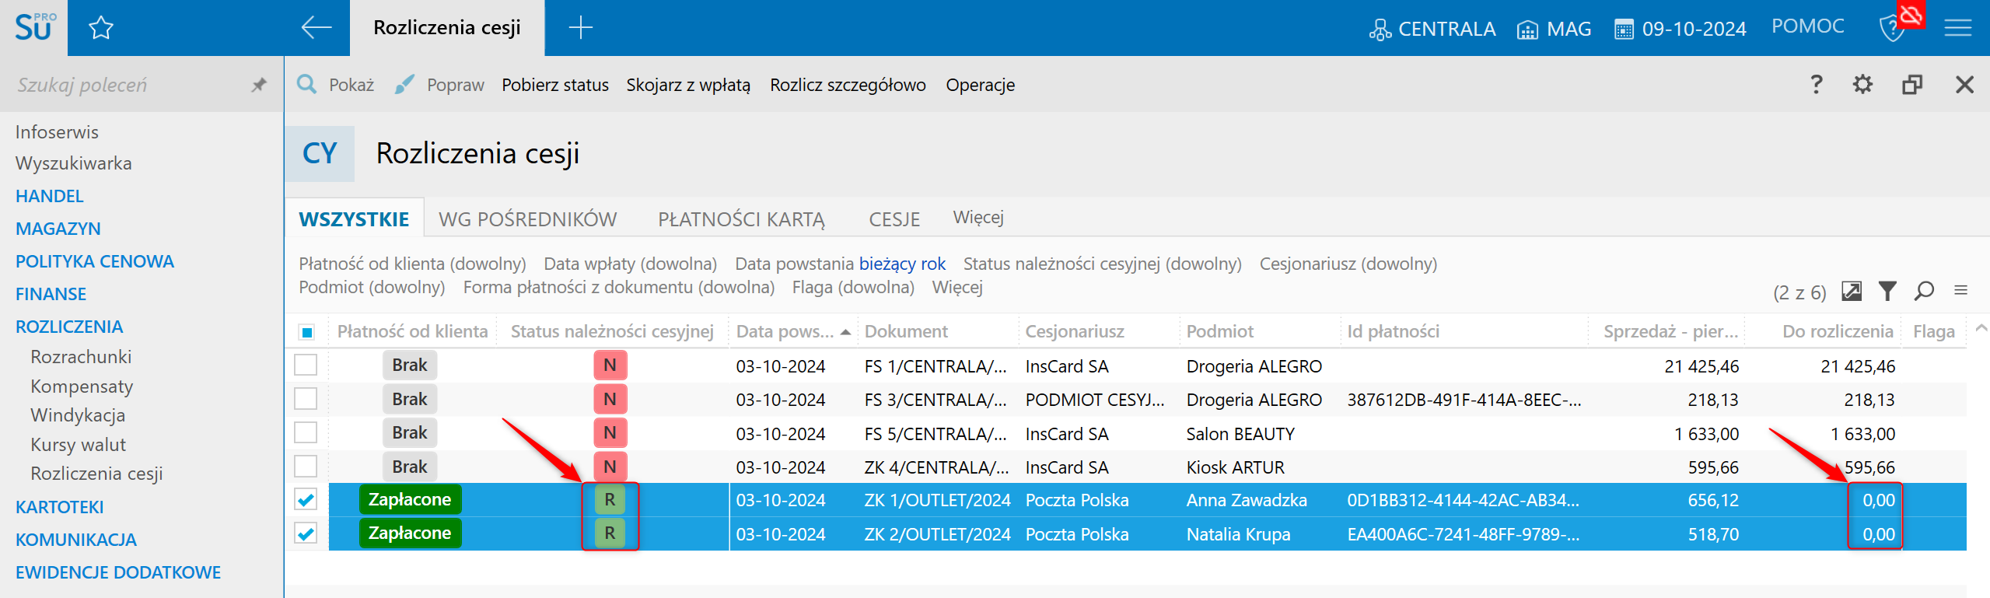
Task: Open the hamburger main menu
Action: click(1958, 29)
